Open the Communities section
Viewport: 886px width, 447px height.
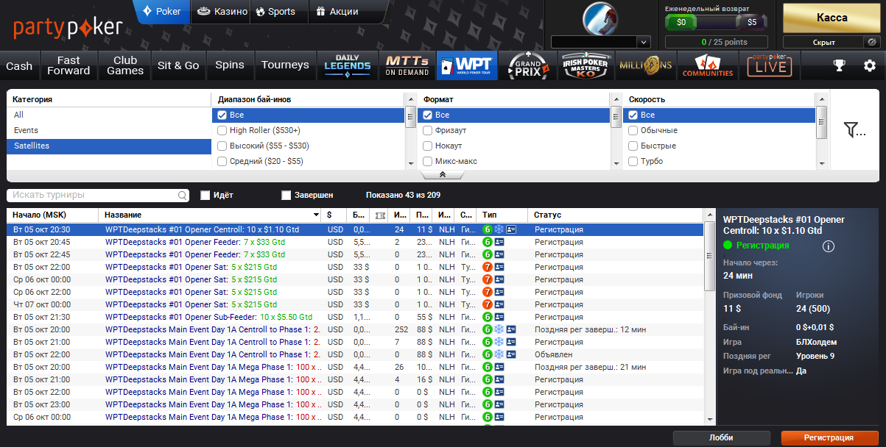coord(708,65)
